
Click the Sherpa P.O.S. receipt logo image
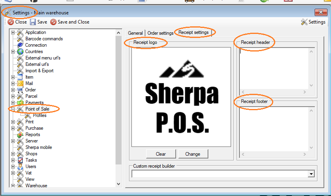tap(181, 97)
